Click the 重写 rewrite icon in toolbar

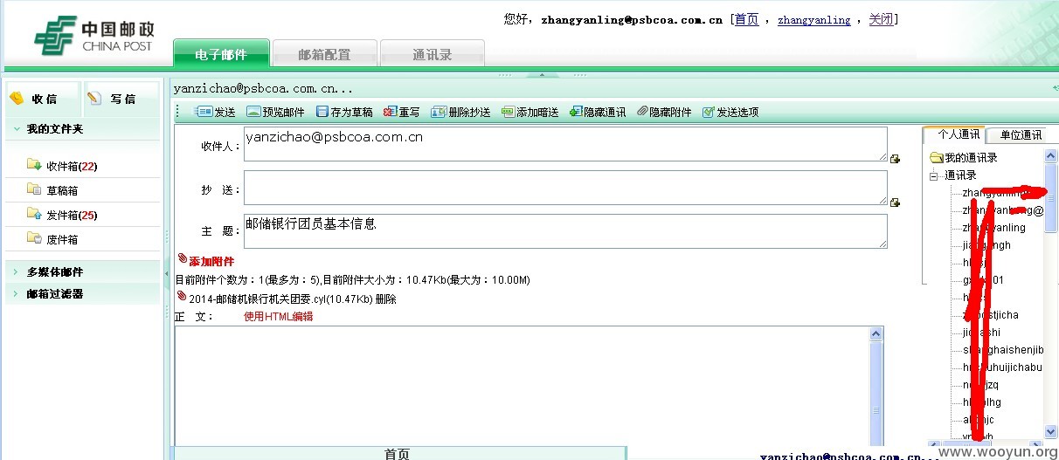(390, 112)
